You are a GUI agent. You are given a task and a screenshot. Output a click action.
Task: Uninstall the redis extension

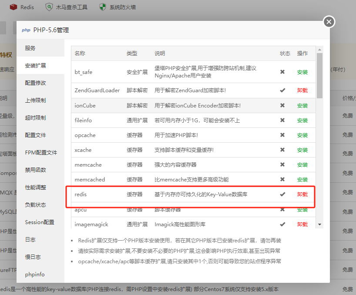302,194
